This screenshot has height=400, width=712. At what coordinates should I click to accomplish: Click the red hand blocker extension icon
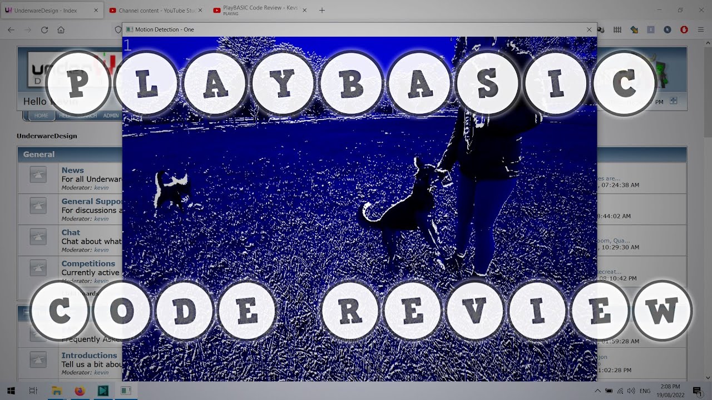684,30
